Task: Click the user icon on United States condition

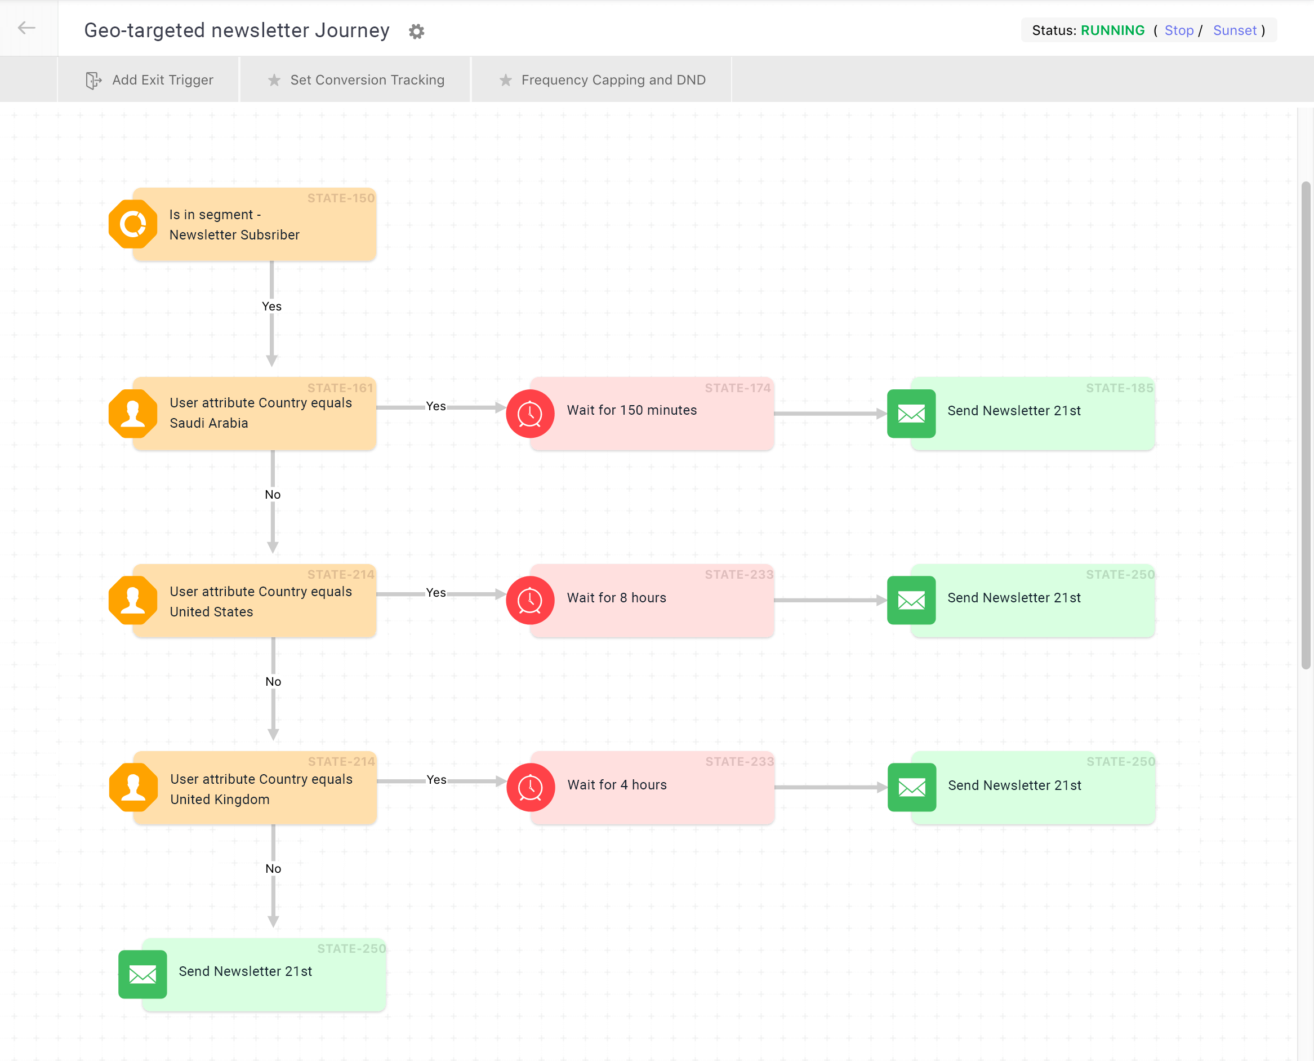Action: click(x=132, y=600)
